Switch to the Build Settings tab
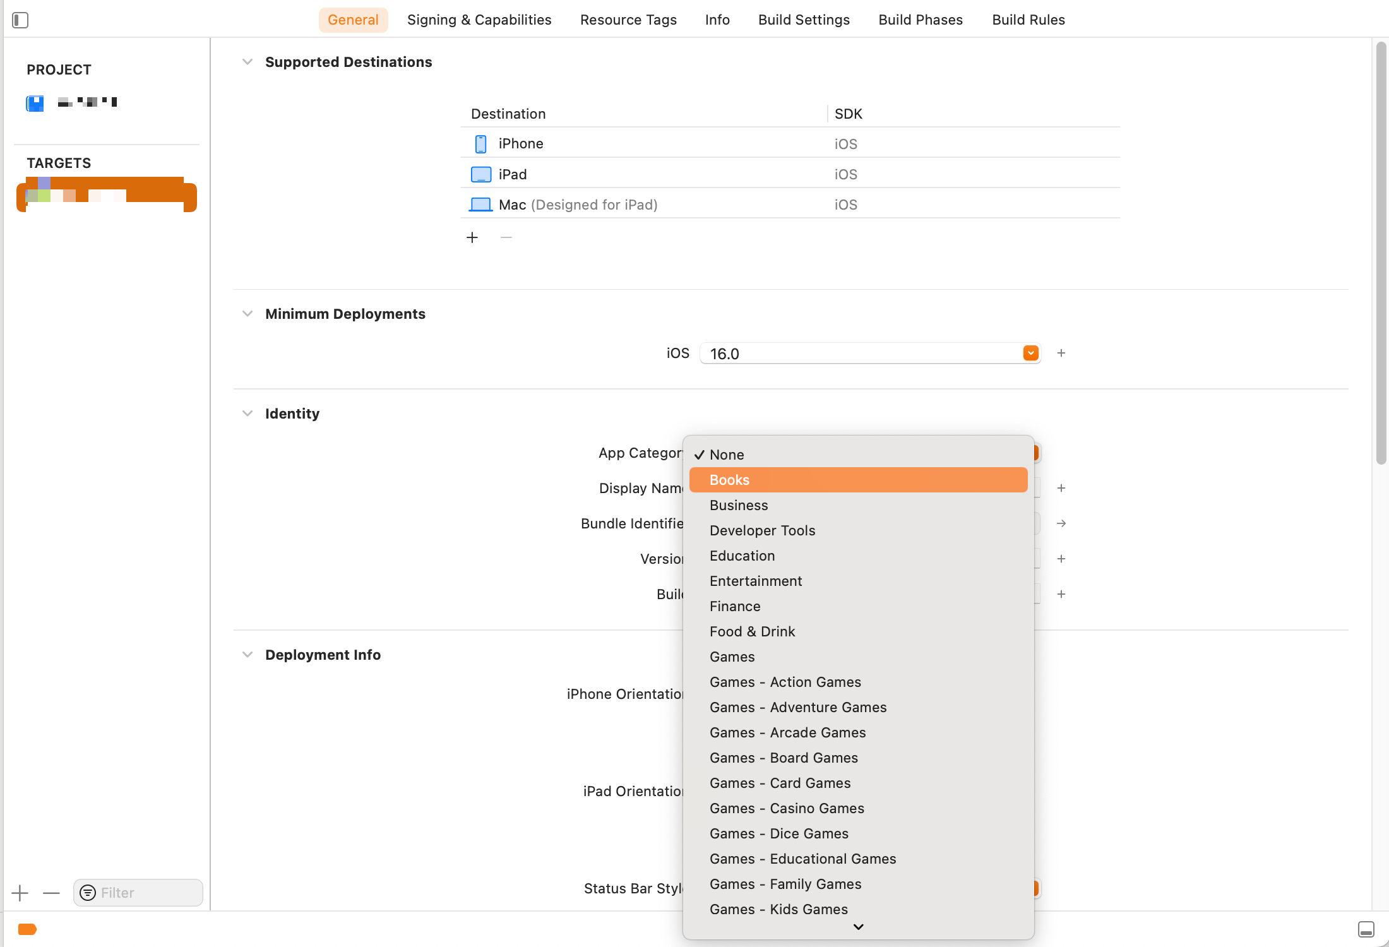 click(804, 20)
